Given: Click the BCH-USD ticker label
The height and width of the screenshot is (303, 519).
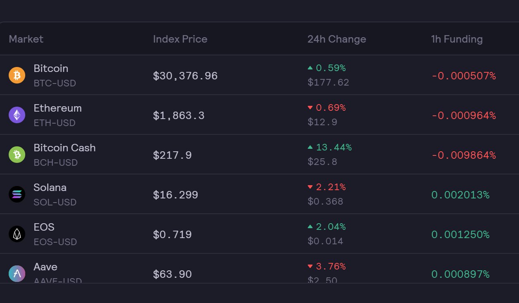Looking at the screenshot, I should 55,162.
